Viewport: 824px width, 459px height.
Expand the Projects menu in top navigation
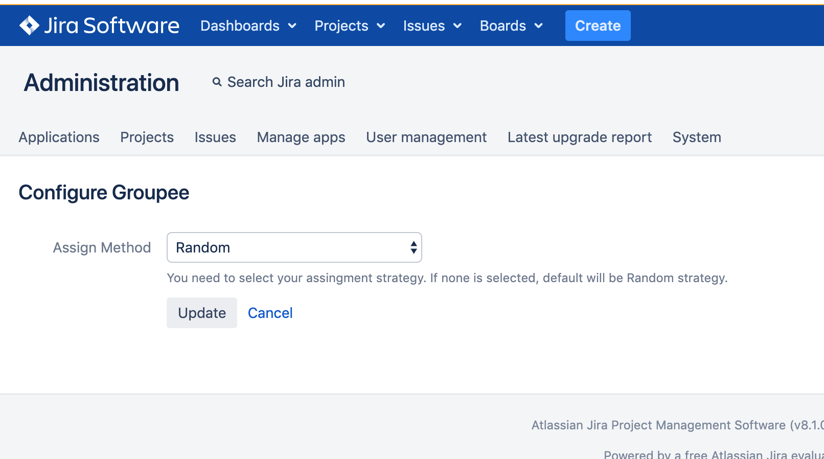pos(350,26)
